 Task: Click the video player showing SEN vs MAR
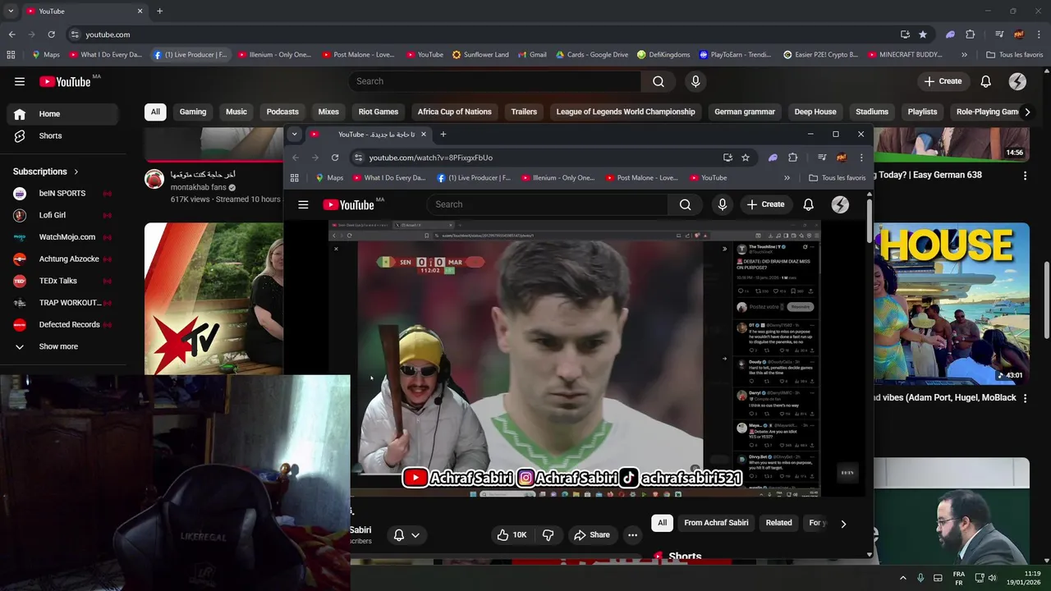(x=575, y=358)
